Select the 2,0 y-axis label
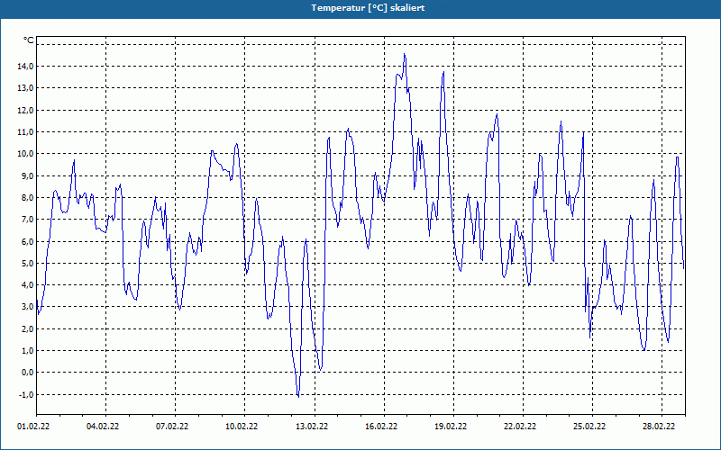Image resolution: width=721 pixels, height=450 pixels. pos(27,329)
